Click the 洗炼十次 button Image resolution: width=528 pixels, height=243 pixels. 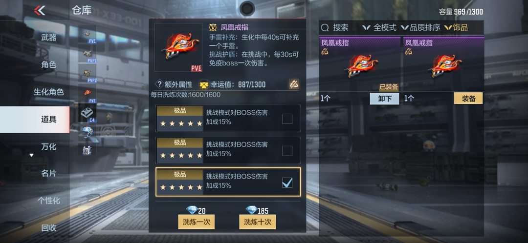257,222
